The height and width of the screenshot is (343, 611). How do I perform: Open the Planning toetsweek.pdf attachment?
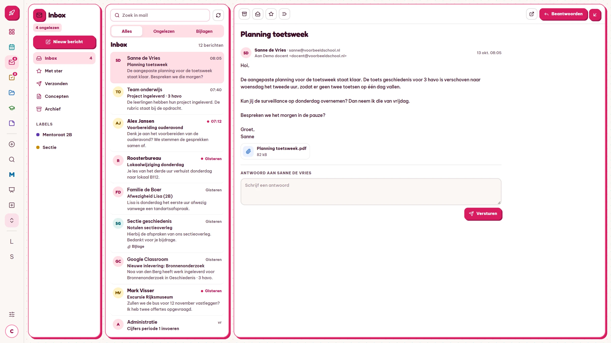pyautogui.click(x=275, y=151)
